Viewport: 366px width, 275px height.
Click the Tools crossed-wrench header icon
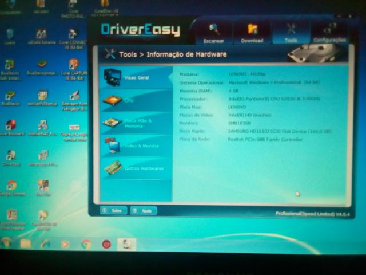[109, 54]
